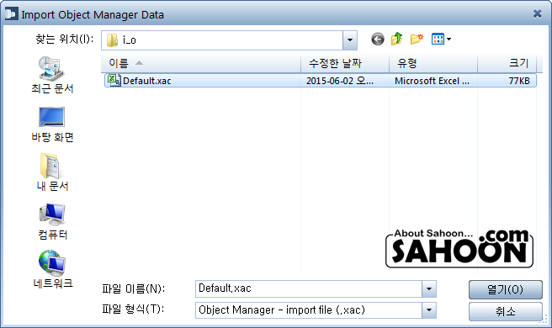Sort by the 수정한 날짜 date column
The height and width of the screenshot is (328, 552).
click(x=345, y=63)
